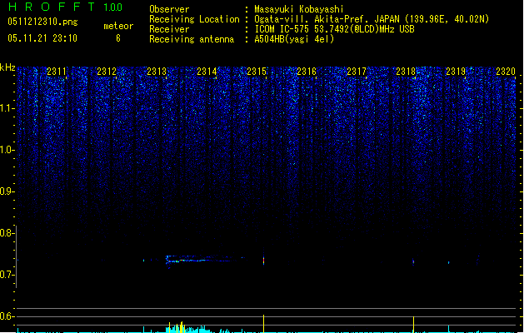Click the 2314 time marker
This screenshot has height=333, width=524.
[x=207, y=72]
